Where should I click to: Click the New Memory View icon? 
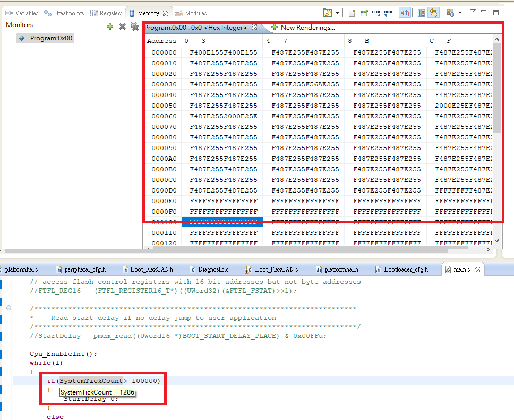pyautogui.click(x=352, y=13)
